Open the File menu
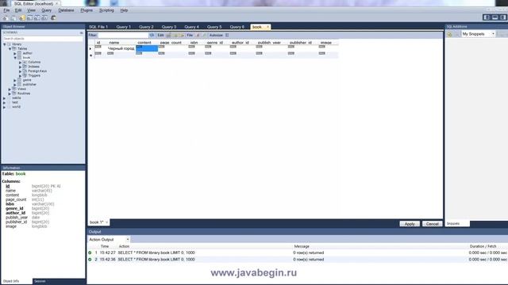 point(6,10)
